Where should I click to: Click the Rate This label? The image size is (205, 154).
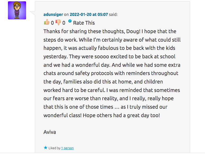[x=84, y=23]
